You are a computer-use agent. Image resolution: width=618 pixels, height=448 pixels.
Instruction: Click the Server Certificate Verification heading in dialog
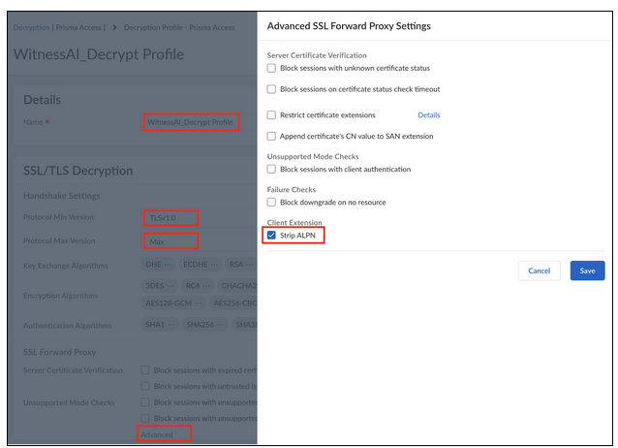pos(317,55)
